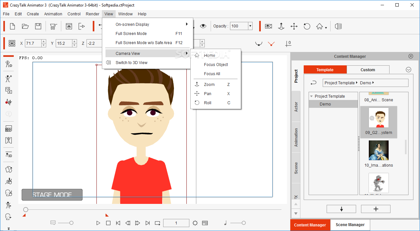The width and height of the screenshot is (420, 231).
Task: Click the down arrow apply button
Action: [341, 209]
